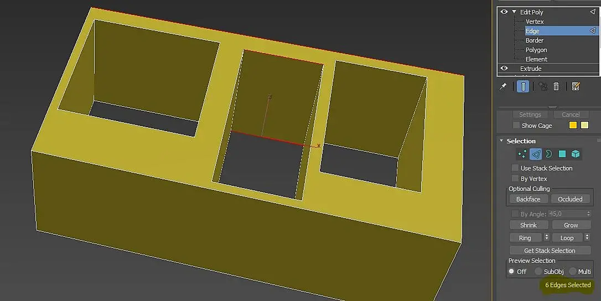Image resolution: width=601 pixels, height=301 pixels.
Task: Click the By Angle value field
Action: 567,214
